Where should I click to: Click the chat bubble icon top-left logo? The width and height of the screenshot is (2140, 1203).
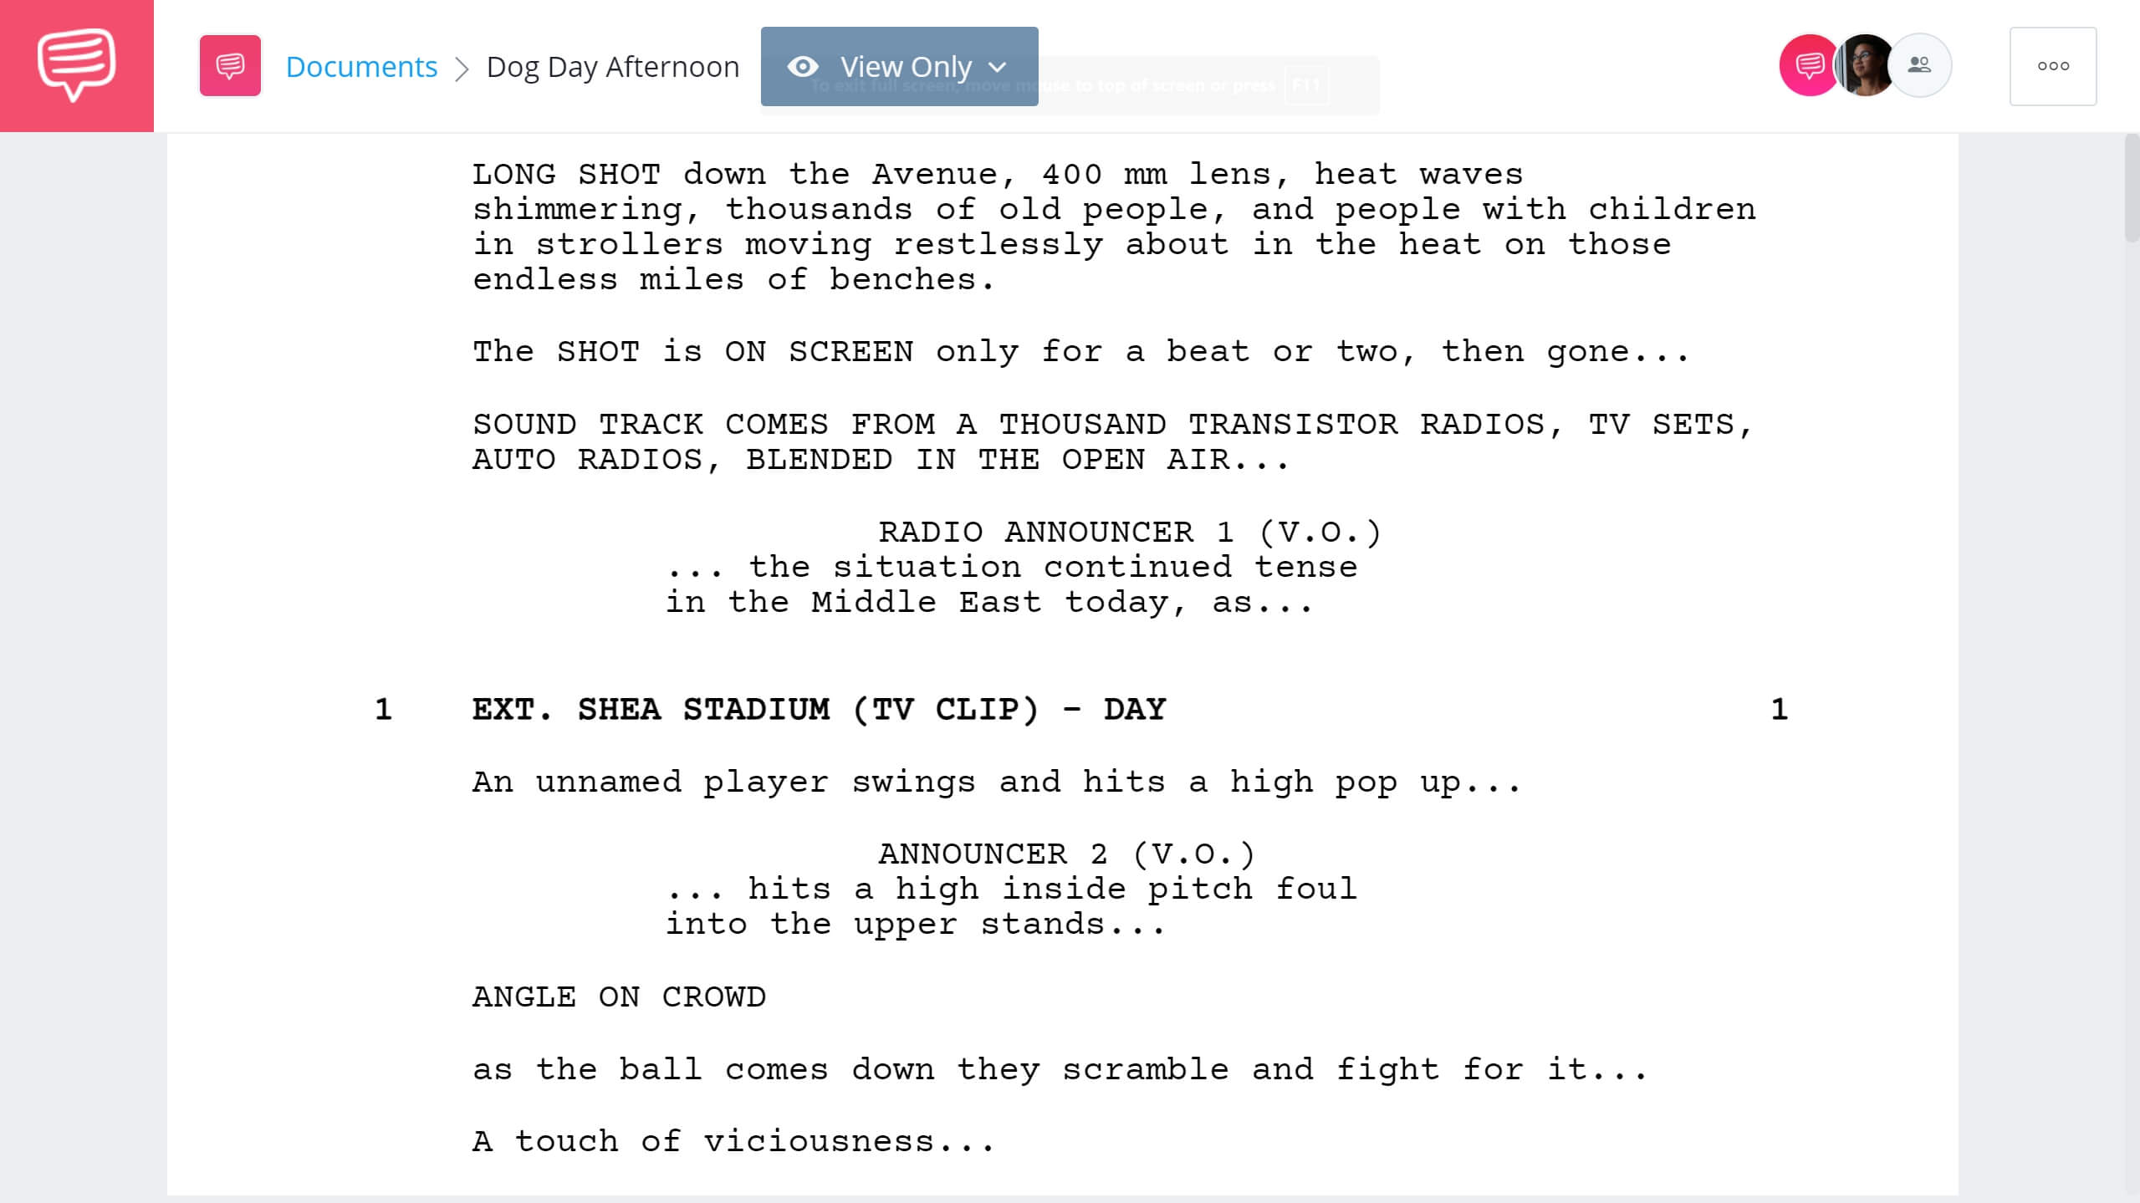pyautogui.click(x=76, y=64)
